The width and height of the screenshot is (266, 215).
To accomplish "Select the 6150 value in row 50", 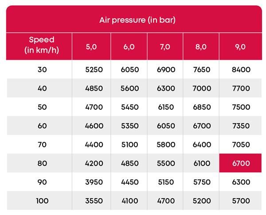I will click(x=166, y=107).
